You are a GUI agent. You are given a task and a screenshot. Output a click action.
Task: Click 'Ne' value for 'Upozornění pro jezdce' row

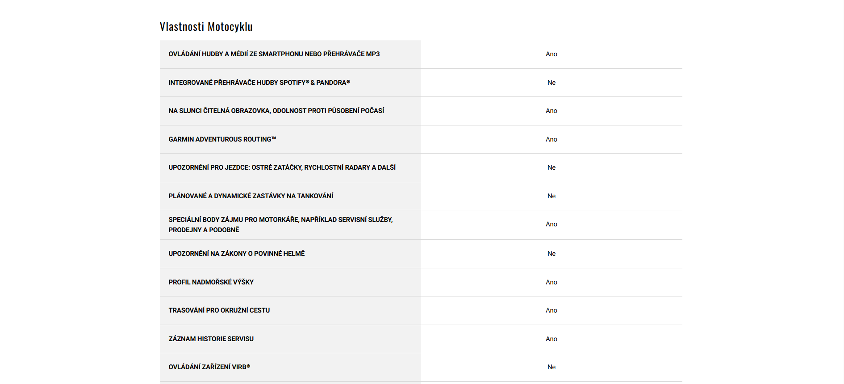tap(551, 167)
